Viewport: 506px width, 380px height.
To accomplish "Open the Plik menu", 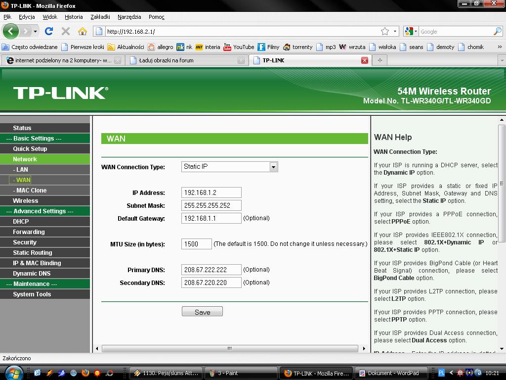I will 7,17.
